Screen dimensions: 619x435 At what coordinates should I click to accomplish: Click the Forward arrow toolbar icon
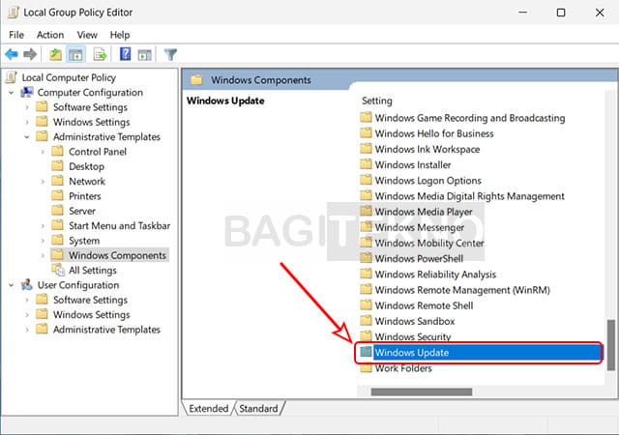(x=30, y=54)
